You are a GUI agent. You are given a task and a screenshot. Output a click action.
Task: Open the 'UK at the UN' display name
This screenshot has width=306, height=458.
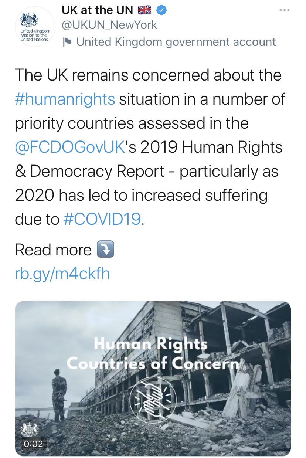97,10
